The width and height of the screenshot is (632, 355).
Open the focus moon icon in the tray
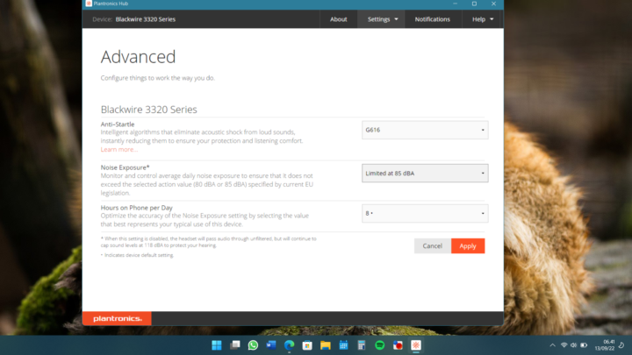[x=621, y=345]
